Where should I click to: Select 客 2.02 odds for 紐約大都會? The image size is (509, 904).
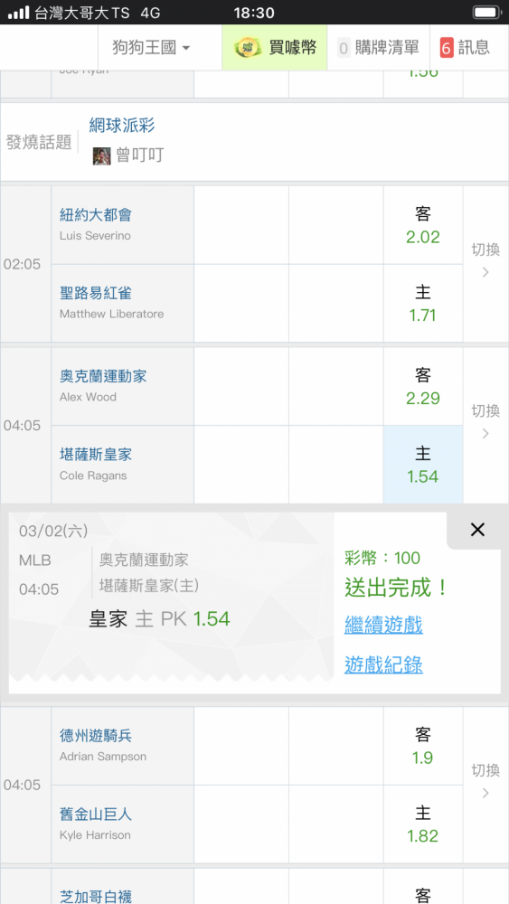[x=422, y=225]
